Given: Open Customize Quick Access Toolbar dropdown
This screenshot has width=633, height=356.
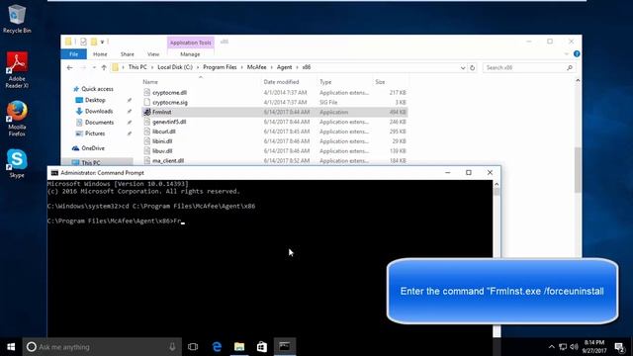Looking at the screenshot, I should tap(102, 42).
